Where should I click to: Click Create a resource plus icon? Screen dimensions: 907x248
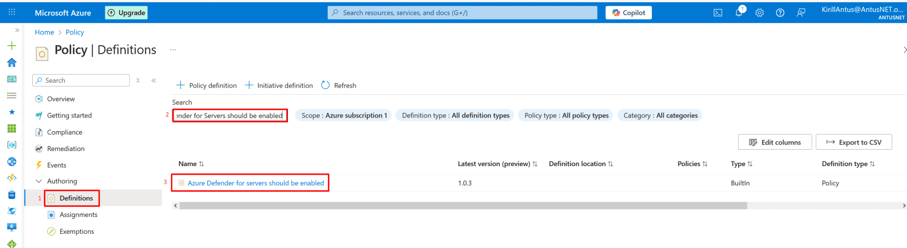(12, 46)
